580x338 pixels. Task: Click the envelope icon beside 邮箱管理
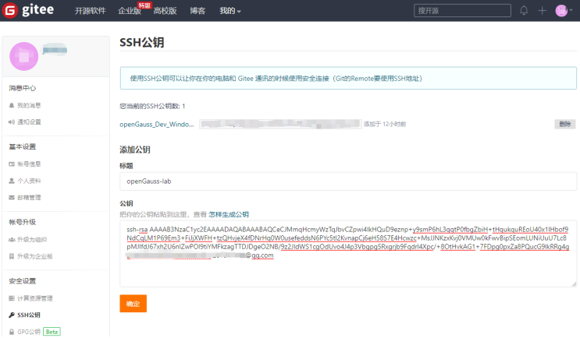pyautogui.click(x=12, y=197)
